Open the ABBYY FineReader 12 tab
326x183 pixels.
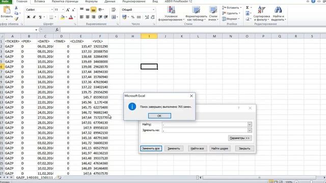(x=178, y=2)
